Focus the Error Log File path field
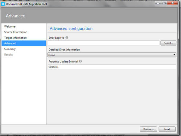 (x=103, y=43)
